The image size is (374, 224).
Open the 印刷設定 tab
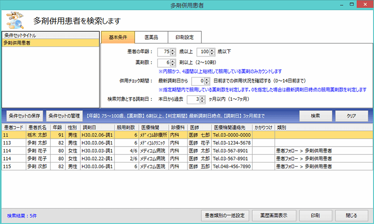184,37
